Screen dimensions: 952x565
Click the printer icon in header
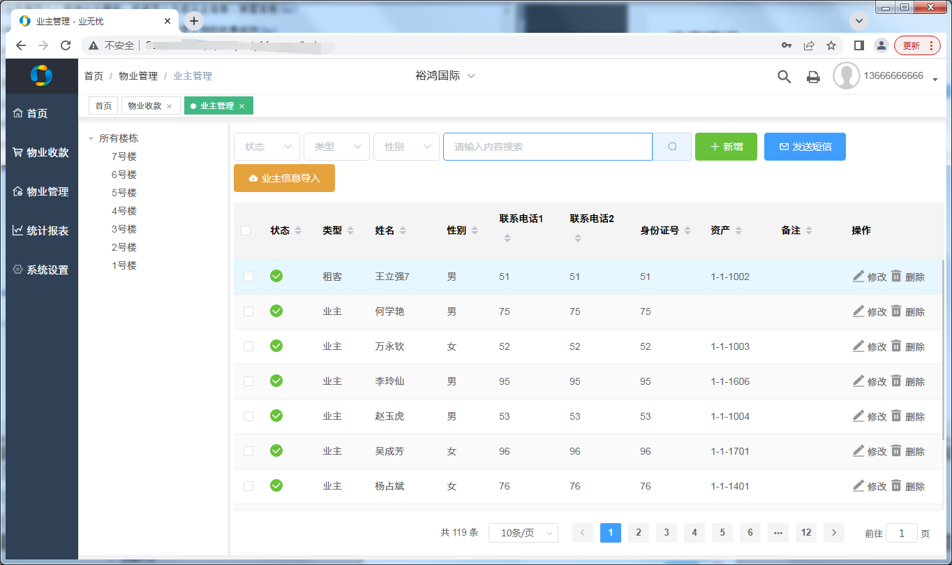(813, 77)
